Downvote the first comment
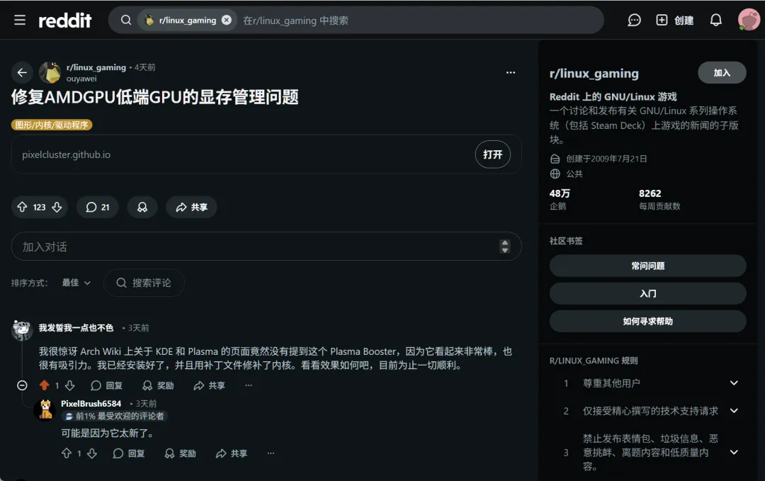 [x=69, y=385]
